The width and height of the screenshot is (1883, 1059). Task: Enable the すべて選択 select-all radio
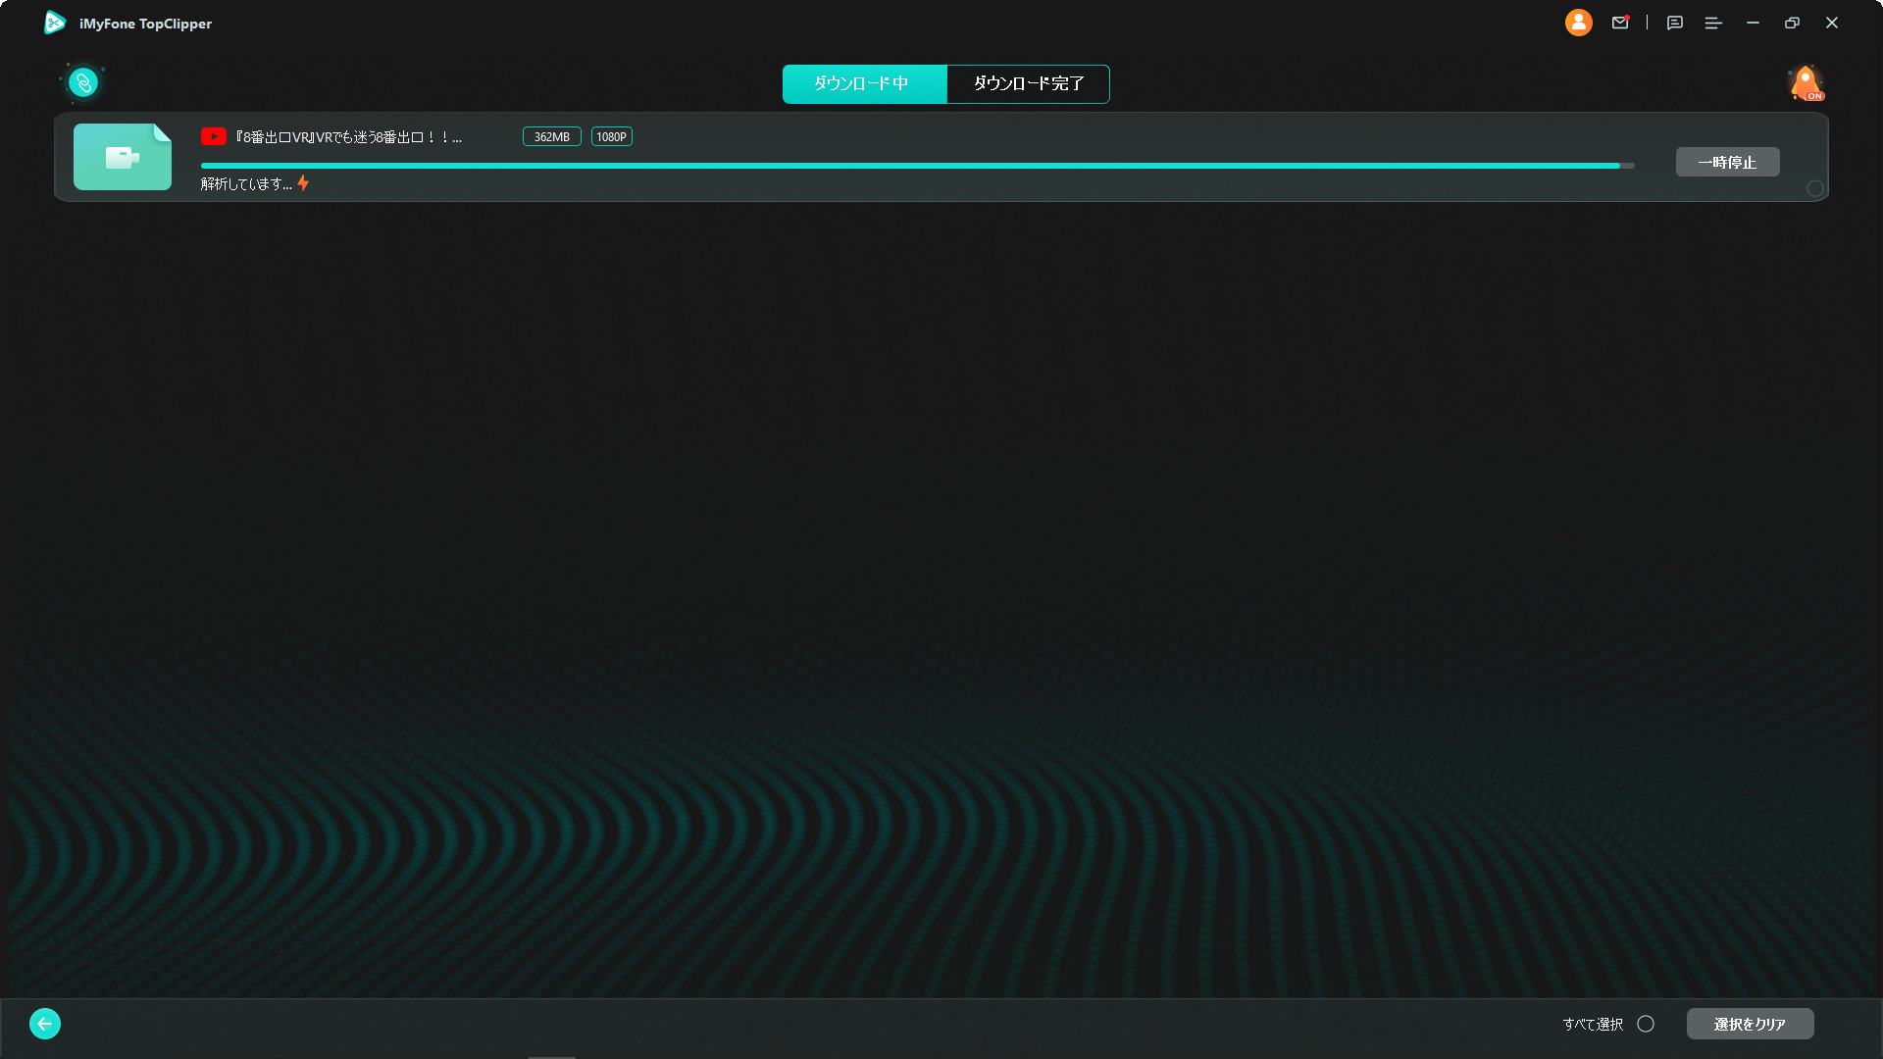[1646, 1024]
